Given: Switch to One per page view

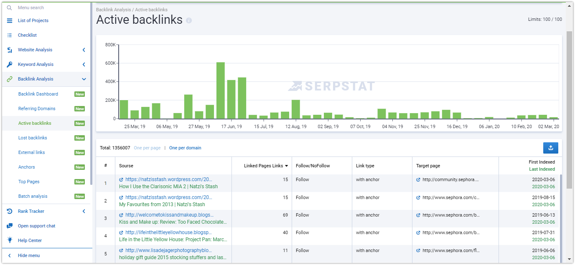Looking at the screenshot, I should pos(147,148).
